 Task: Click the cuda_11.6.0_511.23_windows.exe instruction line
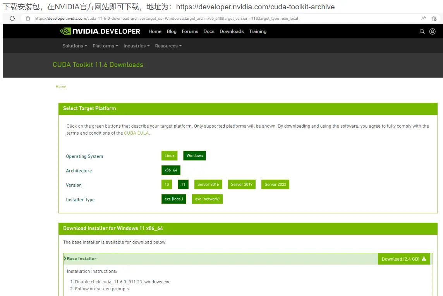123,282
